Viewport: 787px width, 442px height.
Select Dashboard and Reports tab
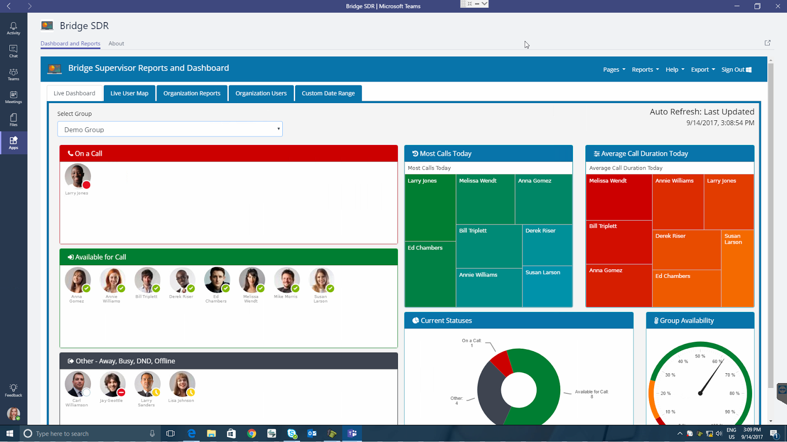point(70,43)
